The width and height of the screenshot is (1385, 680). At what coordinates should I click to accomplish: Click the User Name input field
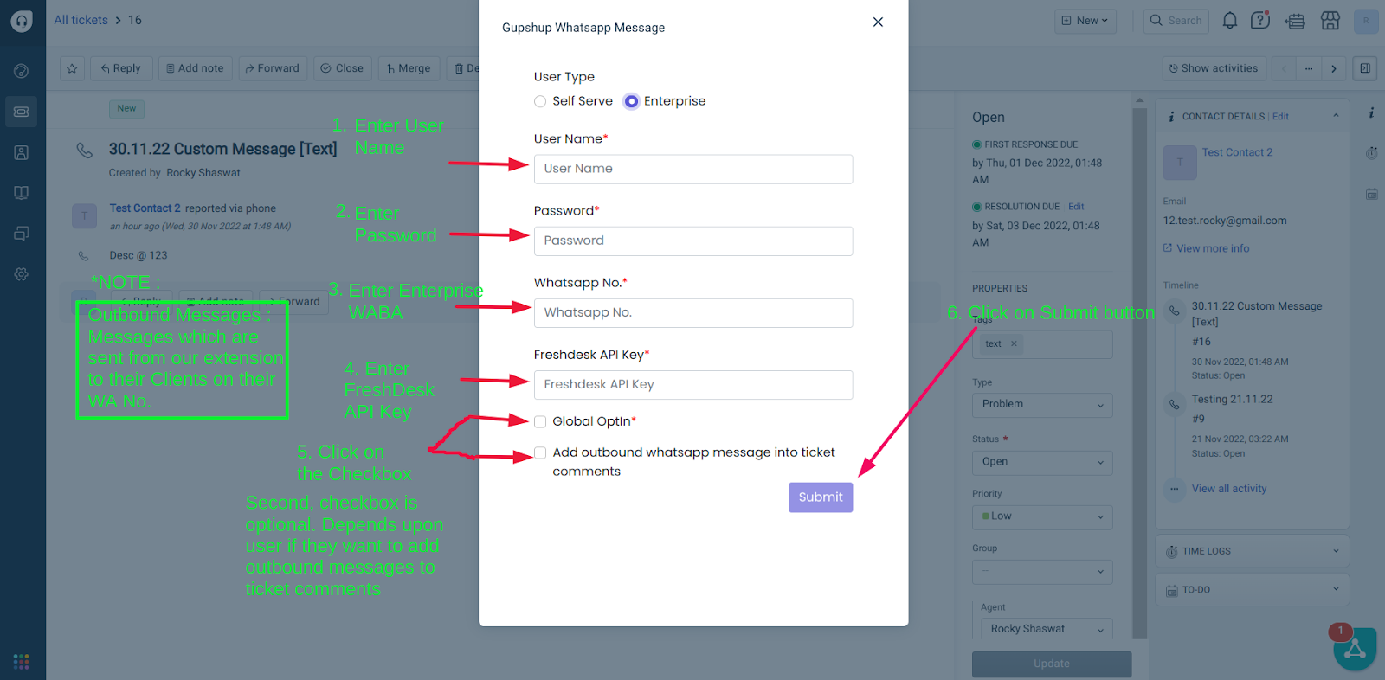(692, 169)
